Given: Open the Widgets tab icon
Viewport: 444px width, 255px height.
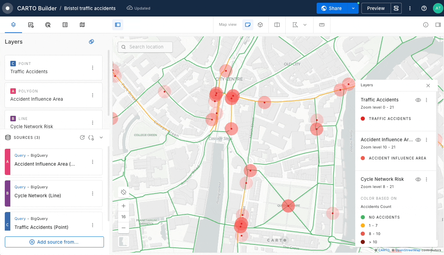Looking at the screenshot, I should click(x=31, y=25).
